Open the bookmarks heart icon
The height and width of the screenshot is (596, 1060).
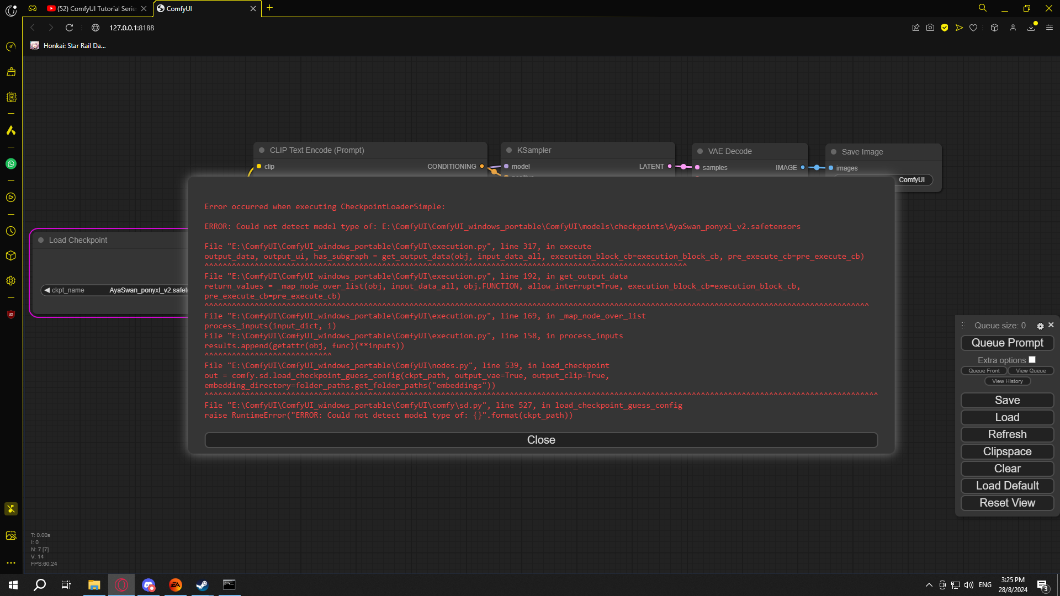pyautogui.click(x=973, y=28)
